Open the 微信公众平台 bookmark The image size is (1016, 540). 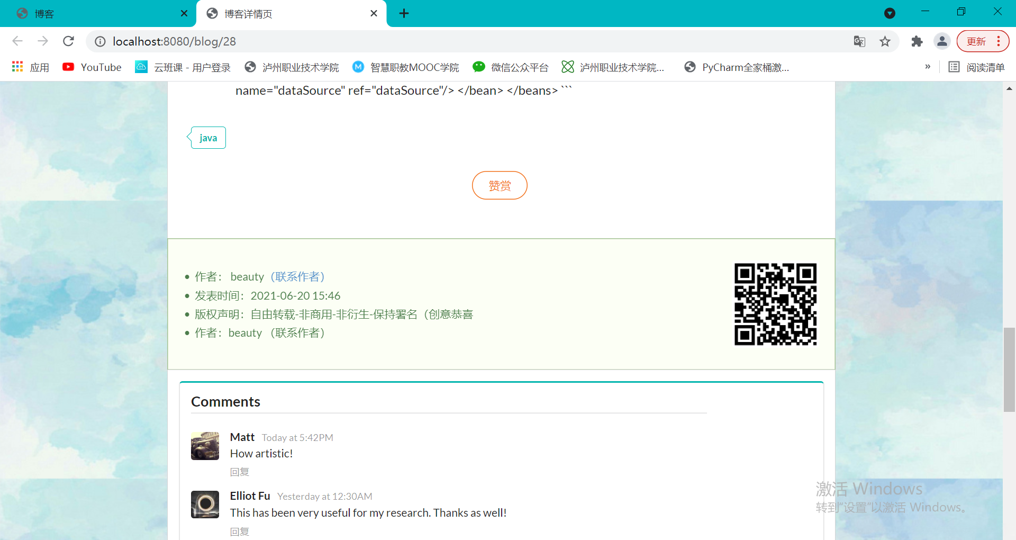510,67
